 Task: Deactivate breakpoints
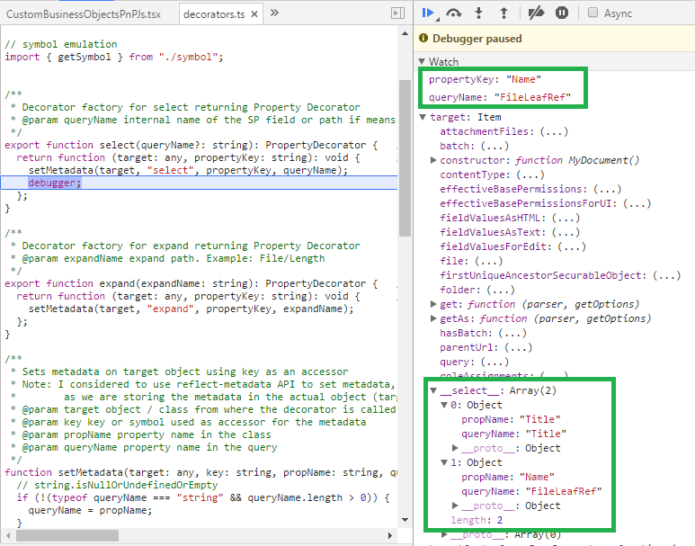click(536, 13)
